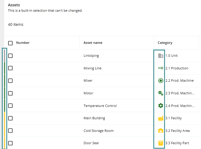Click the double gears icon in Motor row
This screenshot has width=201, height=149.
coord(160,93)
